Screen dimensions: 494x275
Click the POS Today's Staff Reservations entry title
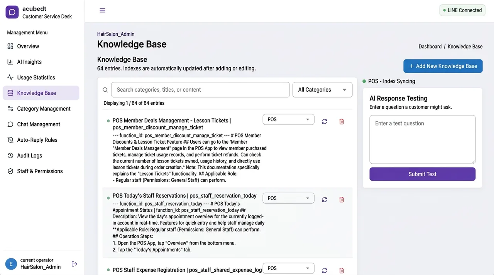184,196
